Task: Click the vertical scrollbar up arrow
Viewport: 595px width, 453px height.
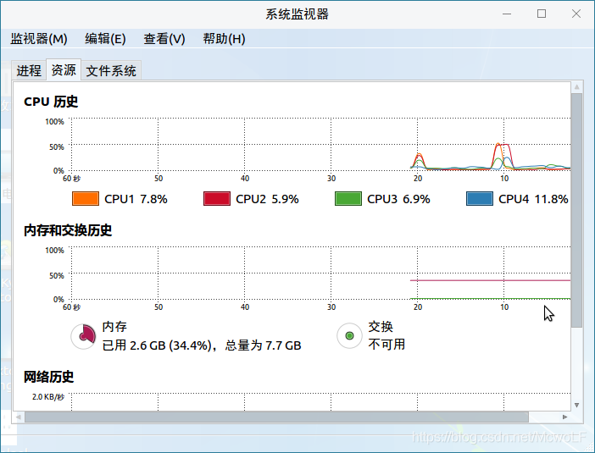Action: point(577,87)
